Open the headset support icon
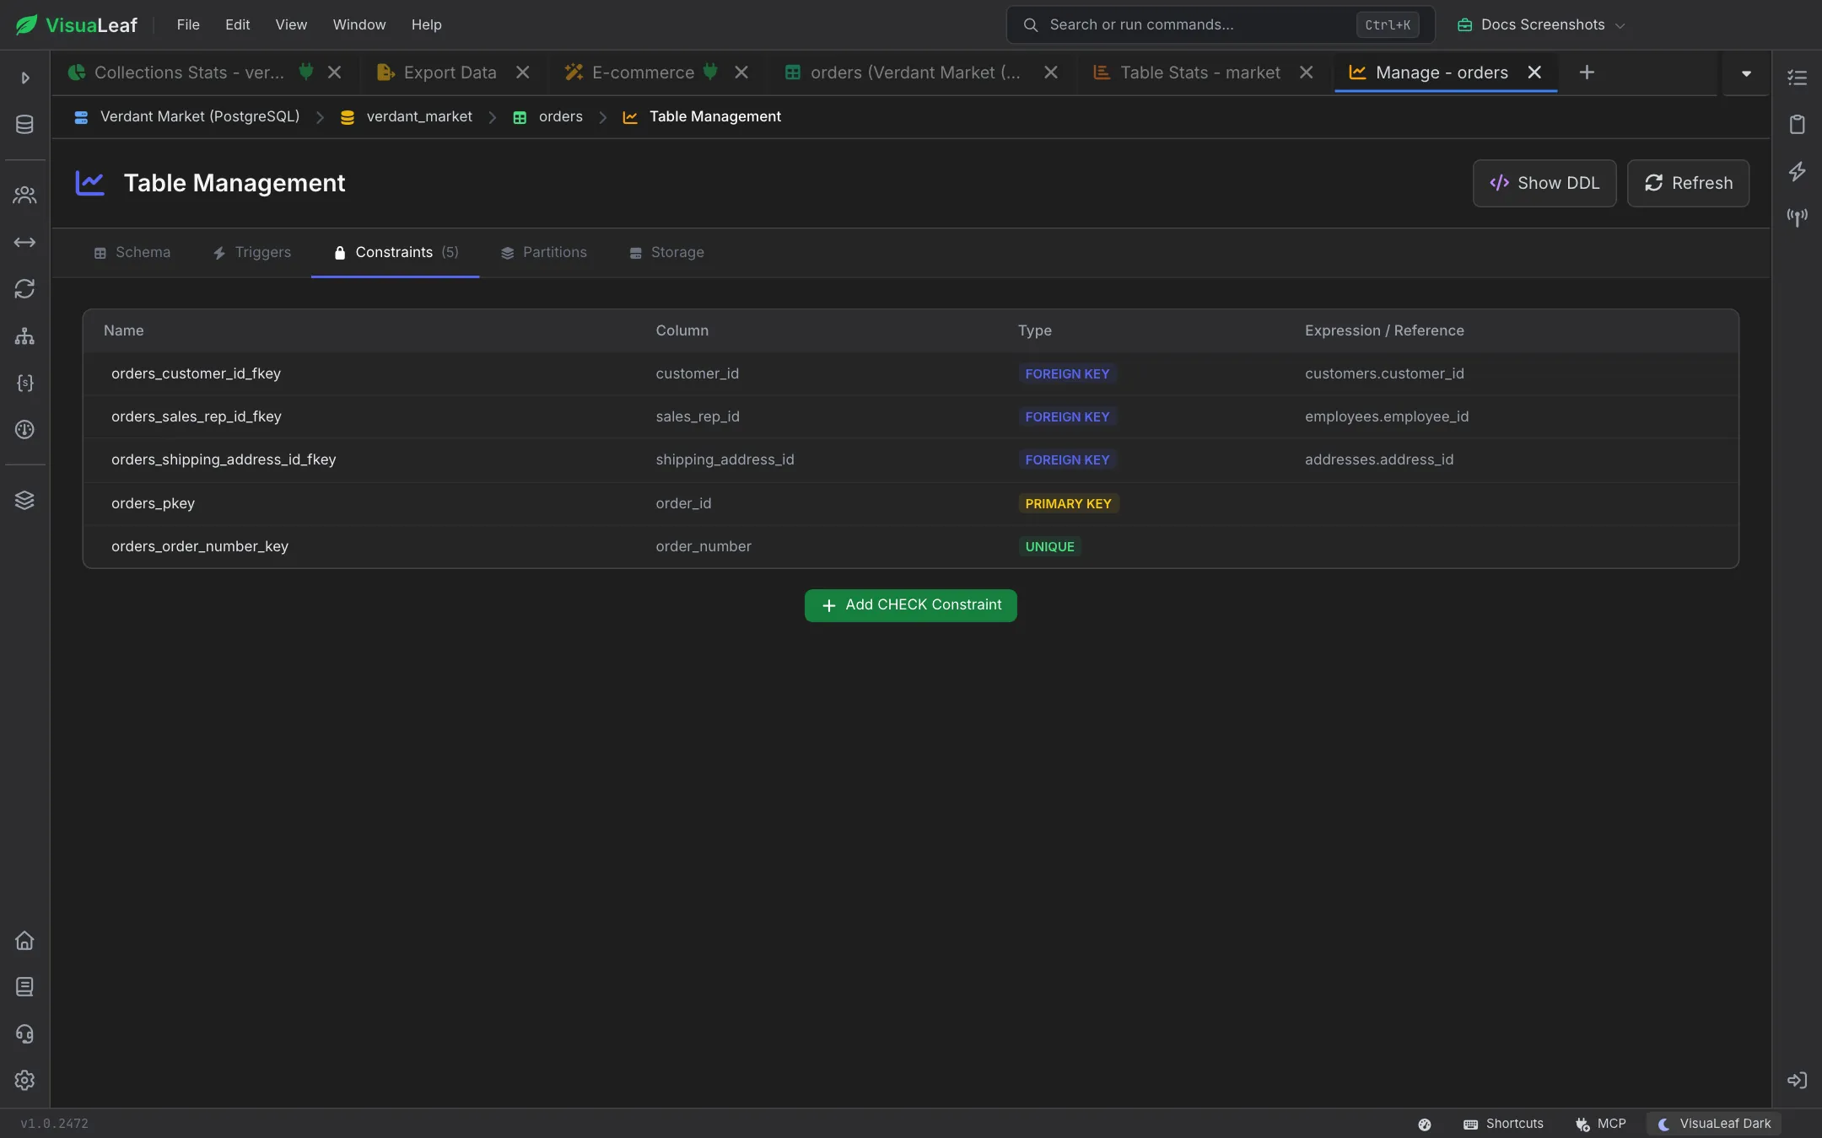Viewport: 1822px width, 1138px height. pyautogui.click(x=24, y=1034)
